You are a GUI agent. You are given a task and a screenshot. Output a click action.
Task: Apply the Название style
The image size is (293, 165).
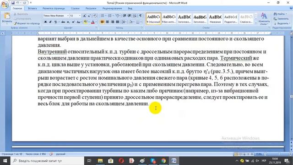(215, 19)
